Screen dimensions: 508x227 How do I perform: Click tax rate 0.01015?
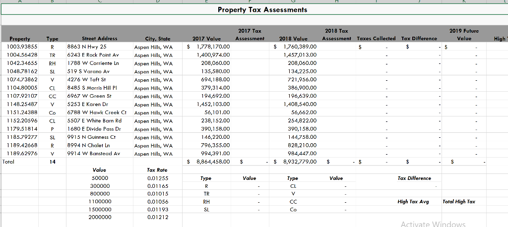[x=158, y=194]
